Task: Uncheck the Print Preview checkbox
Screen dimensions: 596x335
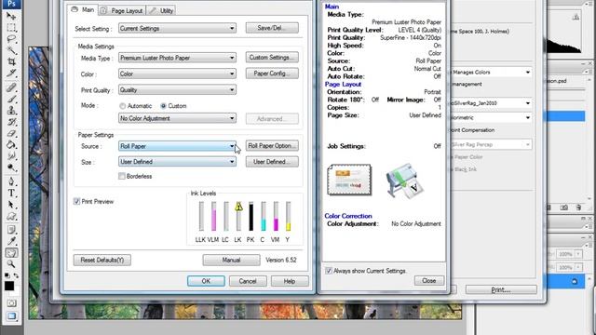Action: pyautogui.click(x=76, y=201)
